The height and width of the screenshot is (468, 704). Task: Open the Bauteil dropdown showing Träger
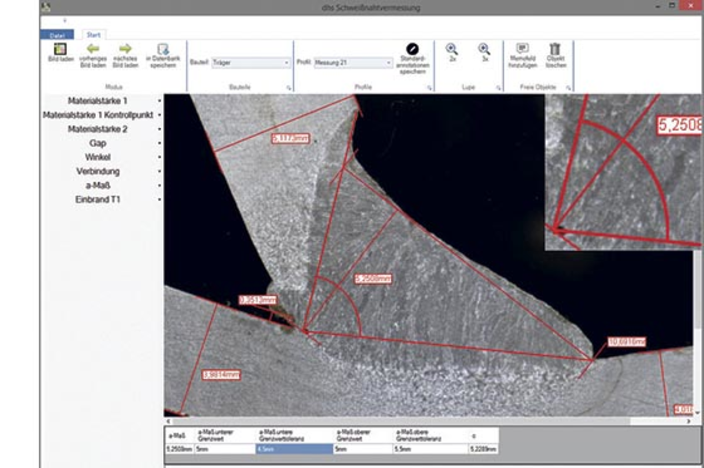251,63
